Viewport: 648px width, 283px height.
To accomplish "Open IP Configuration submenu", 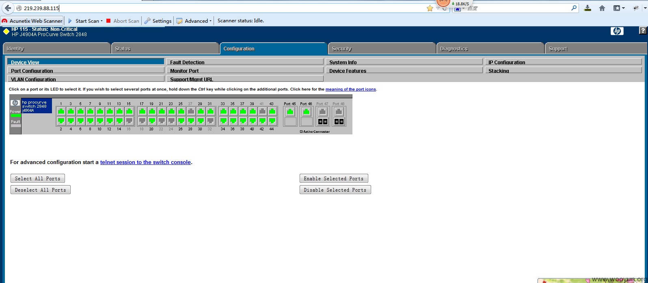I will [563, 62].
